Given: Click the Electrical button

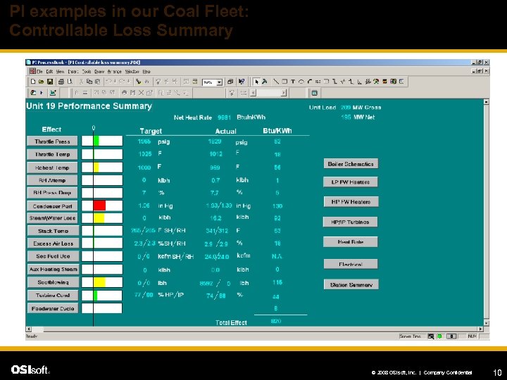Looking at the screenshot, I should (x=351, y=264).
